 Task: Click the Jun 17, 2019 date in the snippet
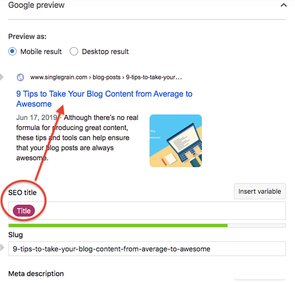coord(37,118)
